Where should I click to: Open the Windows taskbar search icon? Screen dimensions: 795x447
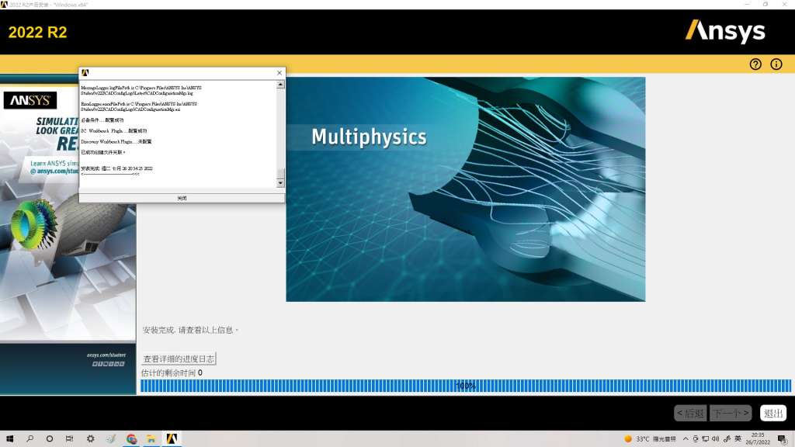click(30, 439)
